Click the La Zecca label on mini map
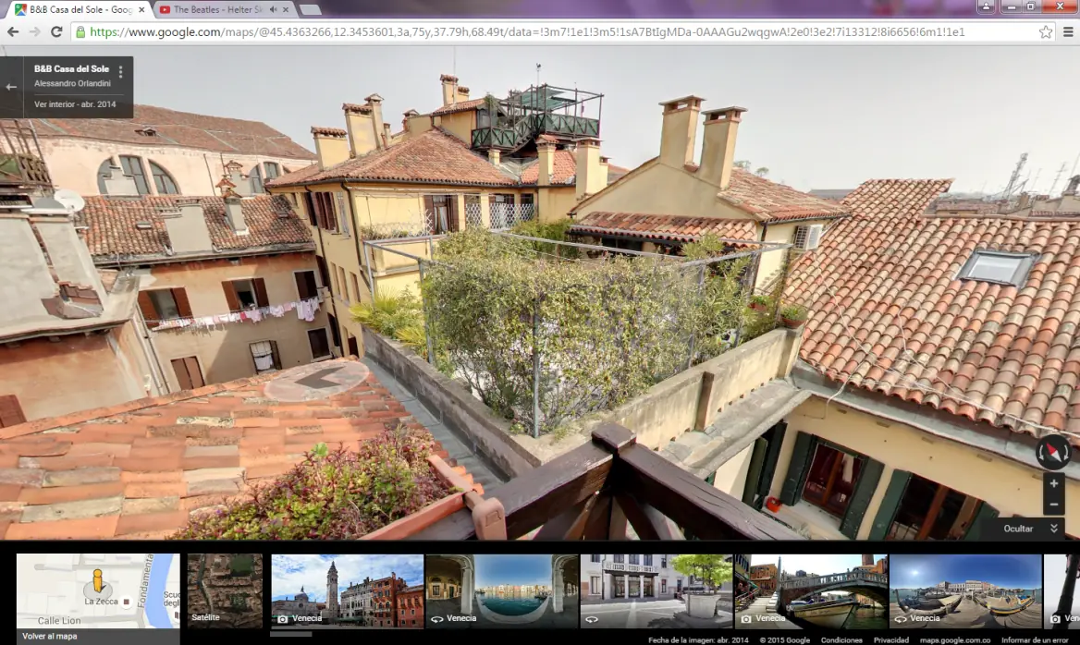 102,601
